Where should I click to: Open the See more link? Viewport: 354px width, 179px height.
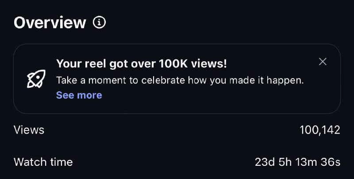pyautogui.click(x=79, y=95)
